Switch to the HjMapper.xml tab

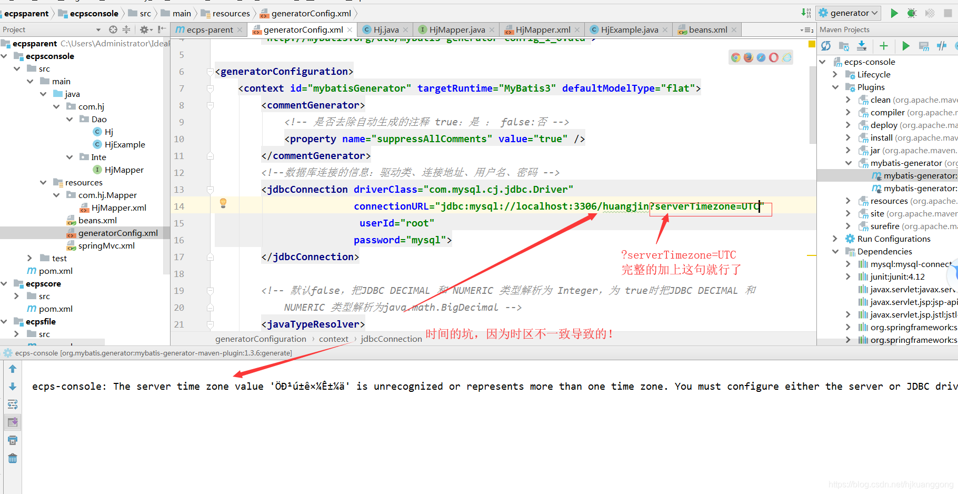[x=543, y=30]
